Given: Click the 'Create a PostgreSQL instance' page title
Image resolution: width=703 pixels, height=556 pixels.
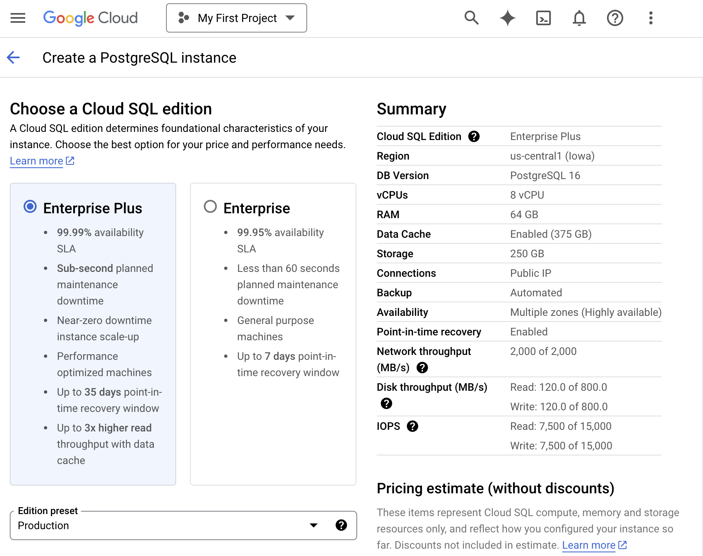Looking at the screenshot, I should pyautogui.click(x=140, y=58).
